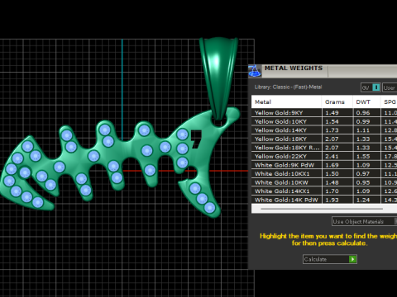This screenshot has width=397, height=297.
Task: Select the White Gold:14K PdW row
Action: (x=324, y=200)
